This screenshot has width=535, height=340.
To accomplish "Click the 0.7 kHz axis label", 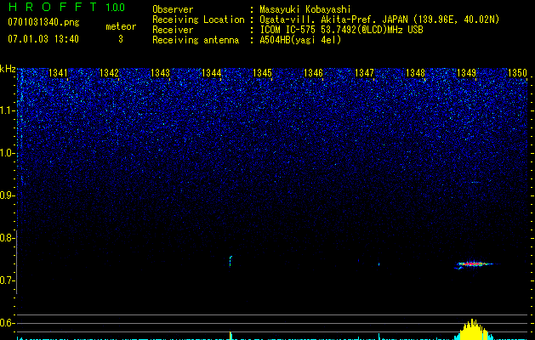I will coord(7,280).
